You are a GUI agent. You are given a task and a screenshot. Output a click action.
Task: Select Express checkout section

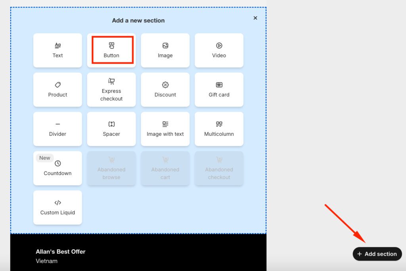click(x=111, y=90)
